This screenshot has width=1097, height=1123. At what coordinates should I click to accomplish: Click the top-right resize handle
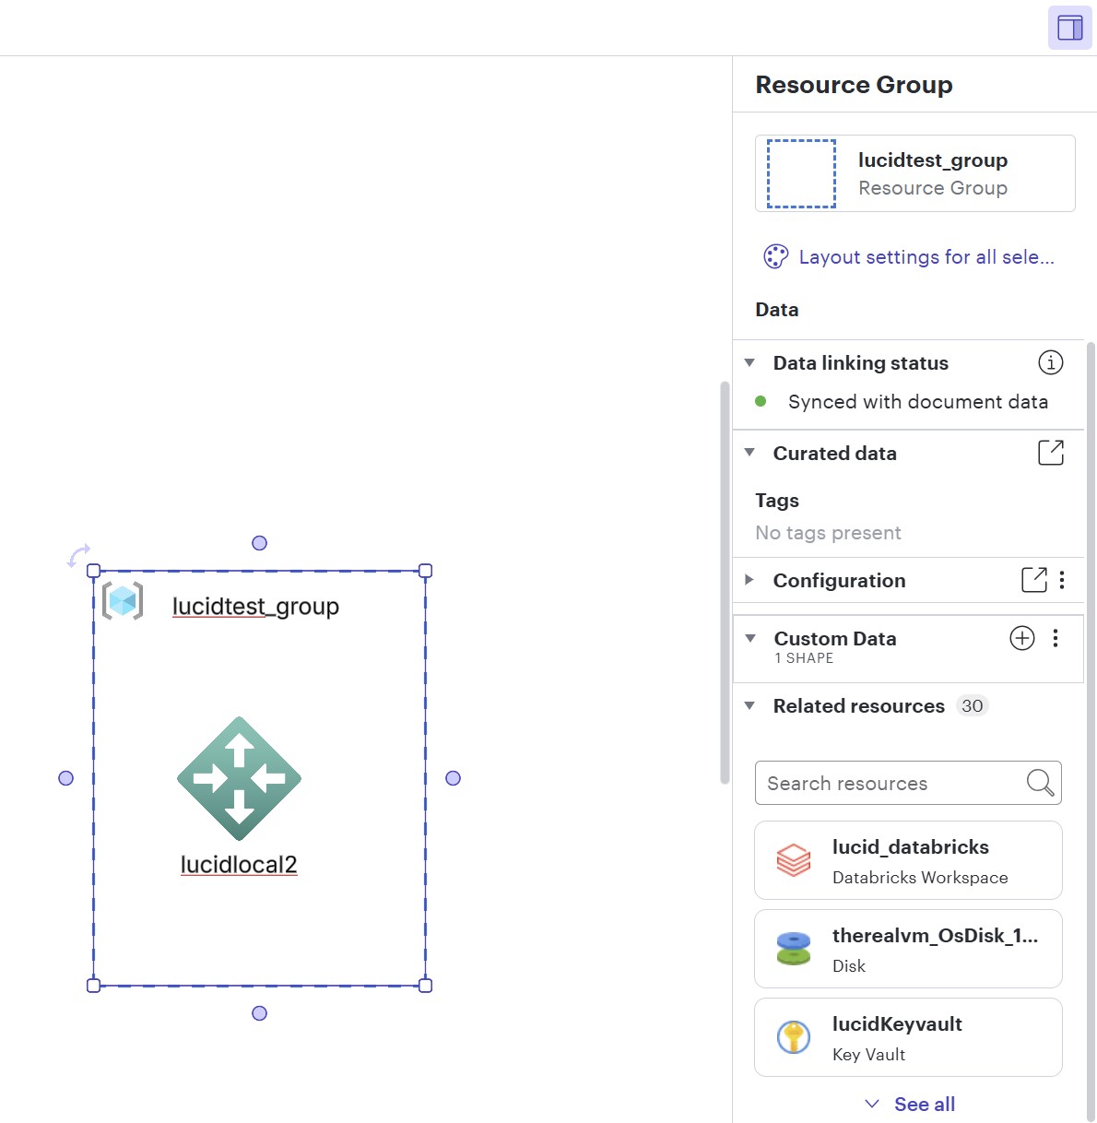(425, 571)
